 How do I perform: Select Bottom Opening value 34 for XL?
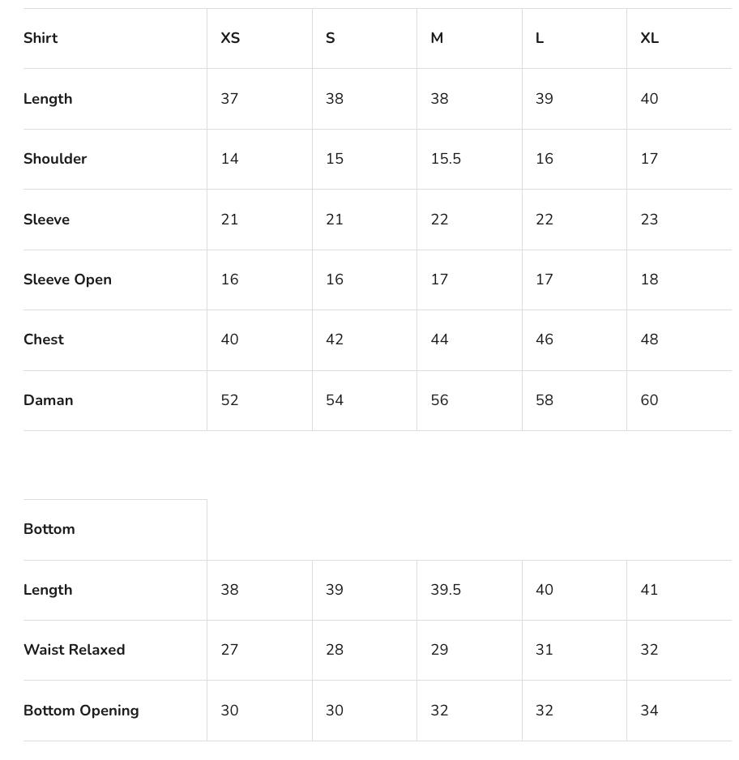tap(649, 711)
